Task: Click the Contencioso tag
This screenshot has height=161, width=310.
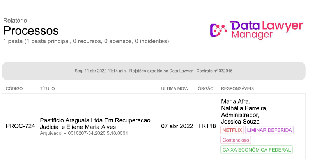Action: tap(236, 140)
